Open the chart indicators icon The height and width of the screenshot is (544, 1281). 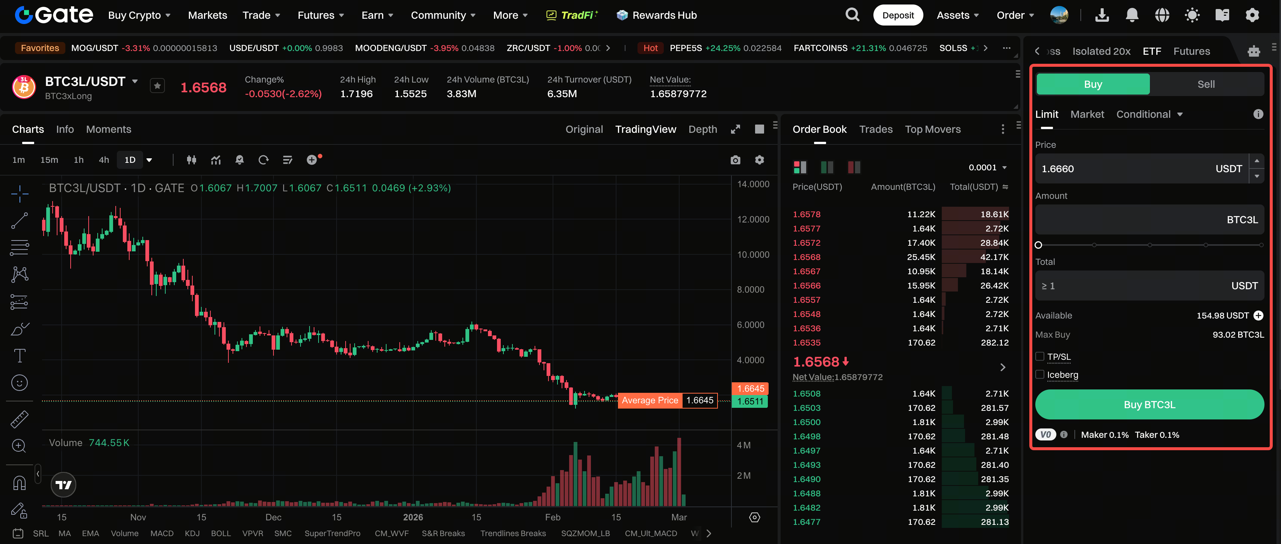215,160
